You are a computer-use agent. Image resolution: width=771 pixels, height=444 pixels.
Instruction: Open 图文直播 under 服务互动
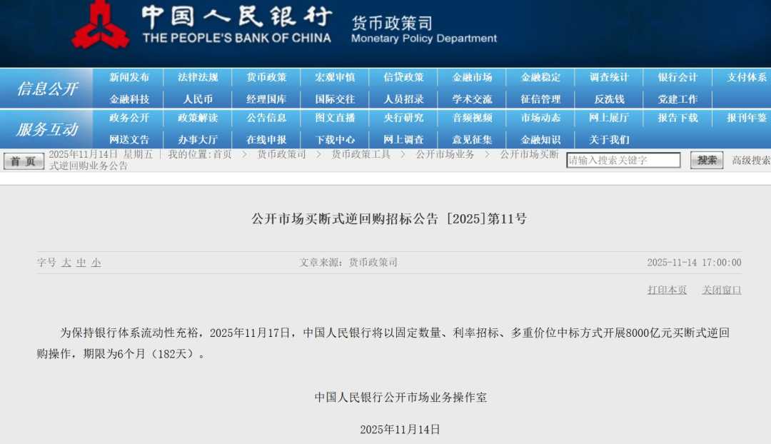coord(335,118)
